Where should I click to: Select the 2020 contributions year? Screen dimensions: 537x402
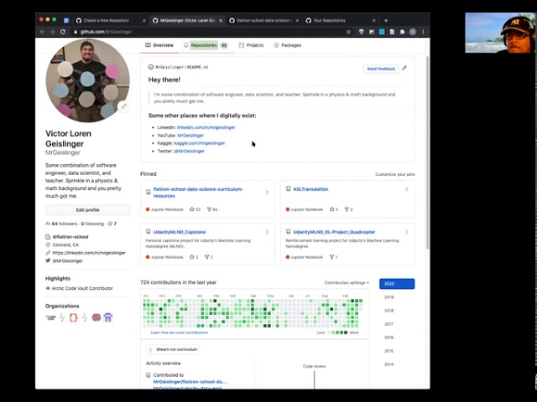point(397,284)
